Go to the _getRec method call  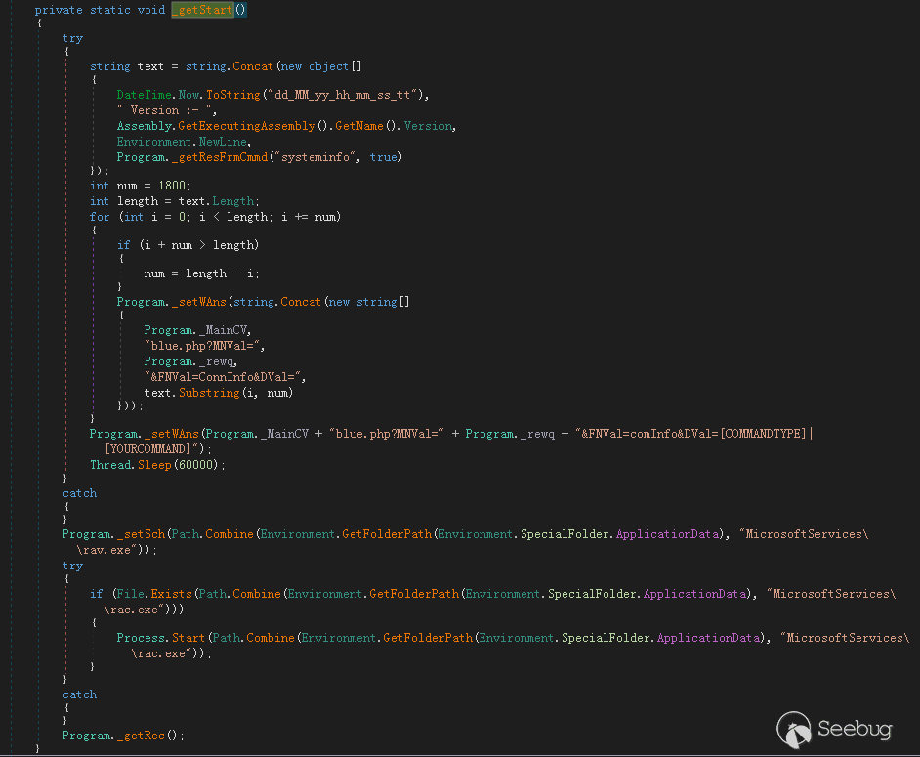pos(141,736)
